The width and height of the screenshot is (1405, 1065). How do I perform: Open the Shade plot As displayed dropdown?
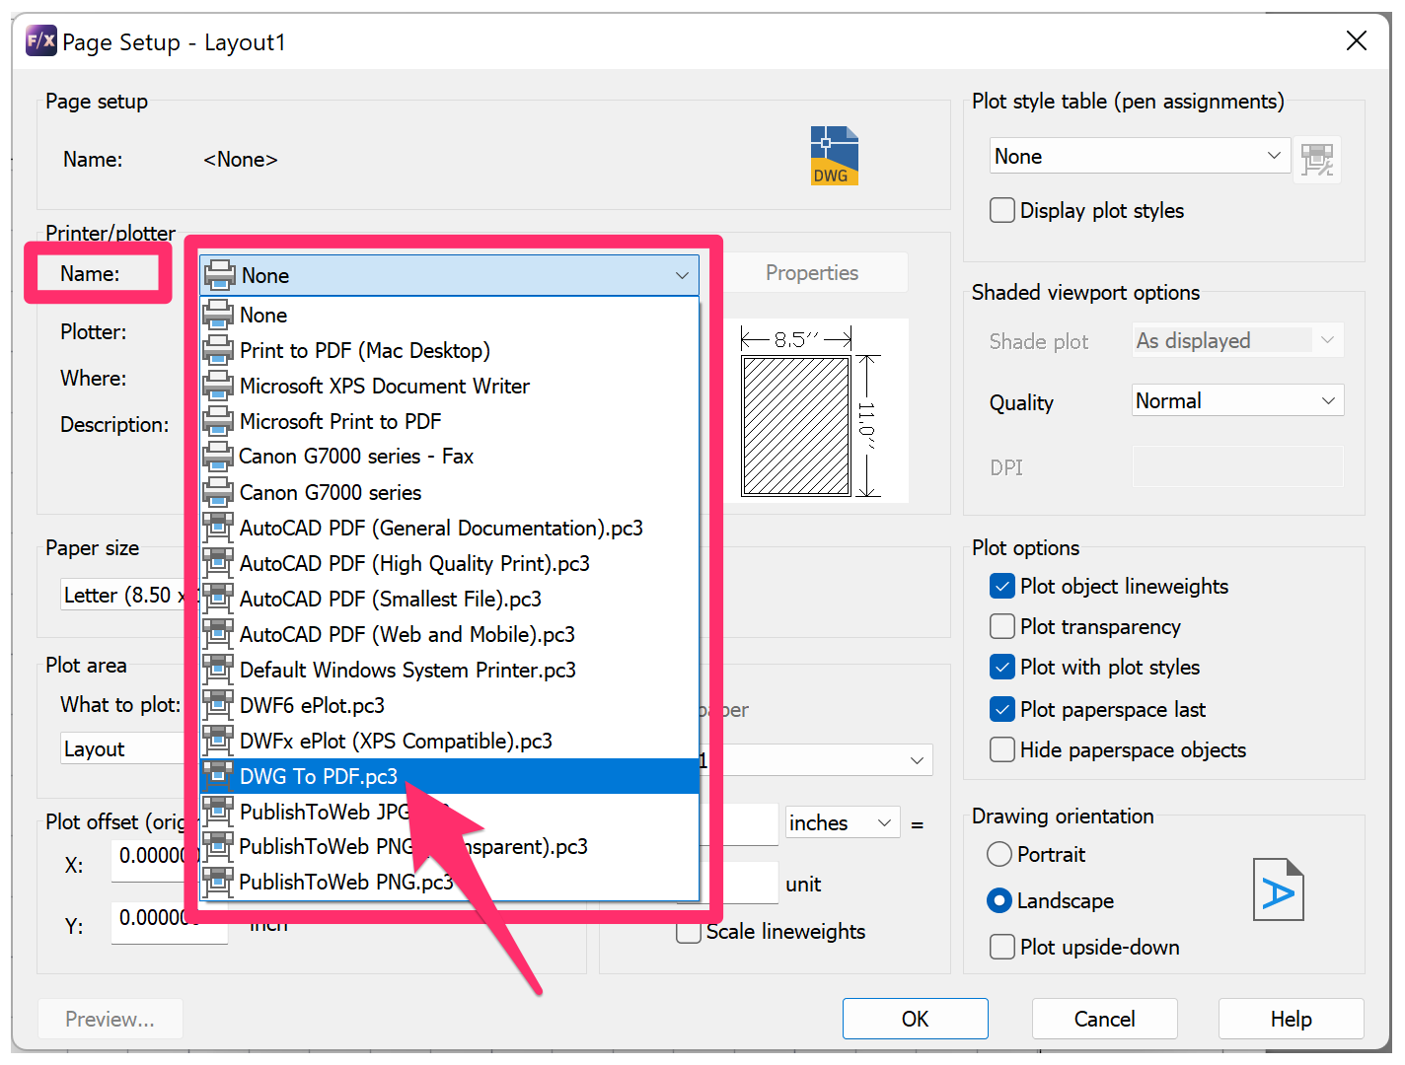(x=1238, y=340)
